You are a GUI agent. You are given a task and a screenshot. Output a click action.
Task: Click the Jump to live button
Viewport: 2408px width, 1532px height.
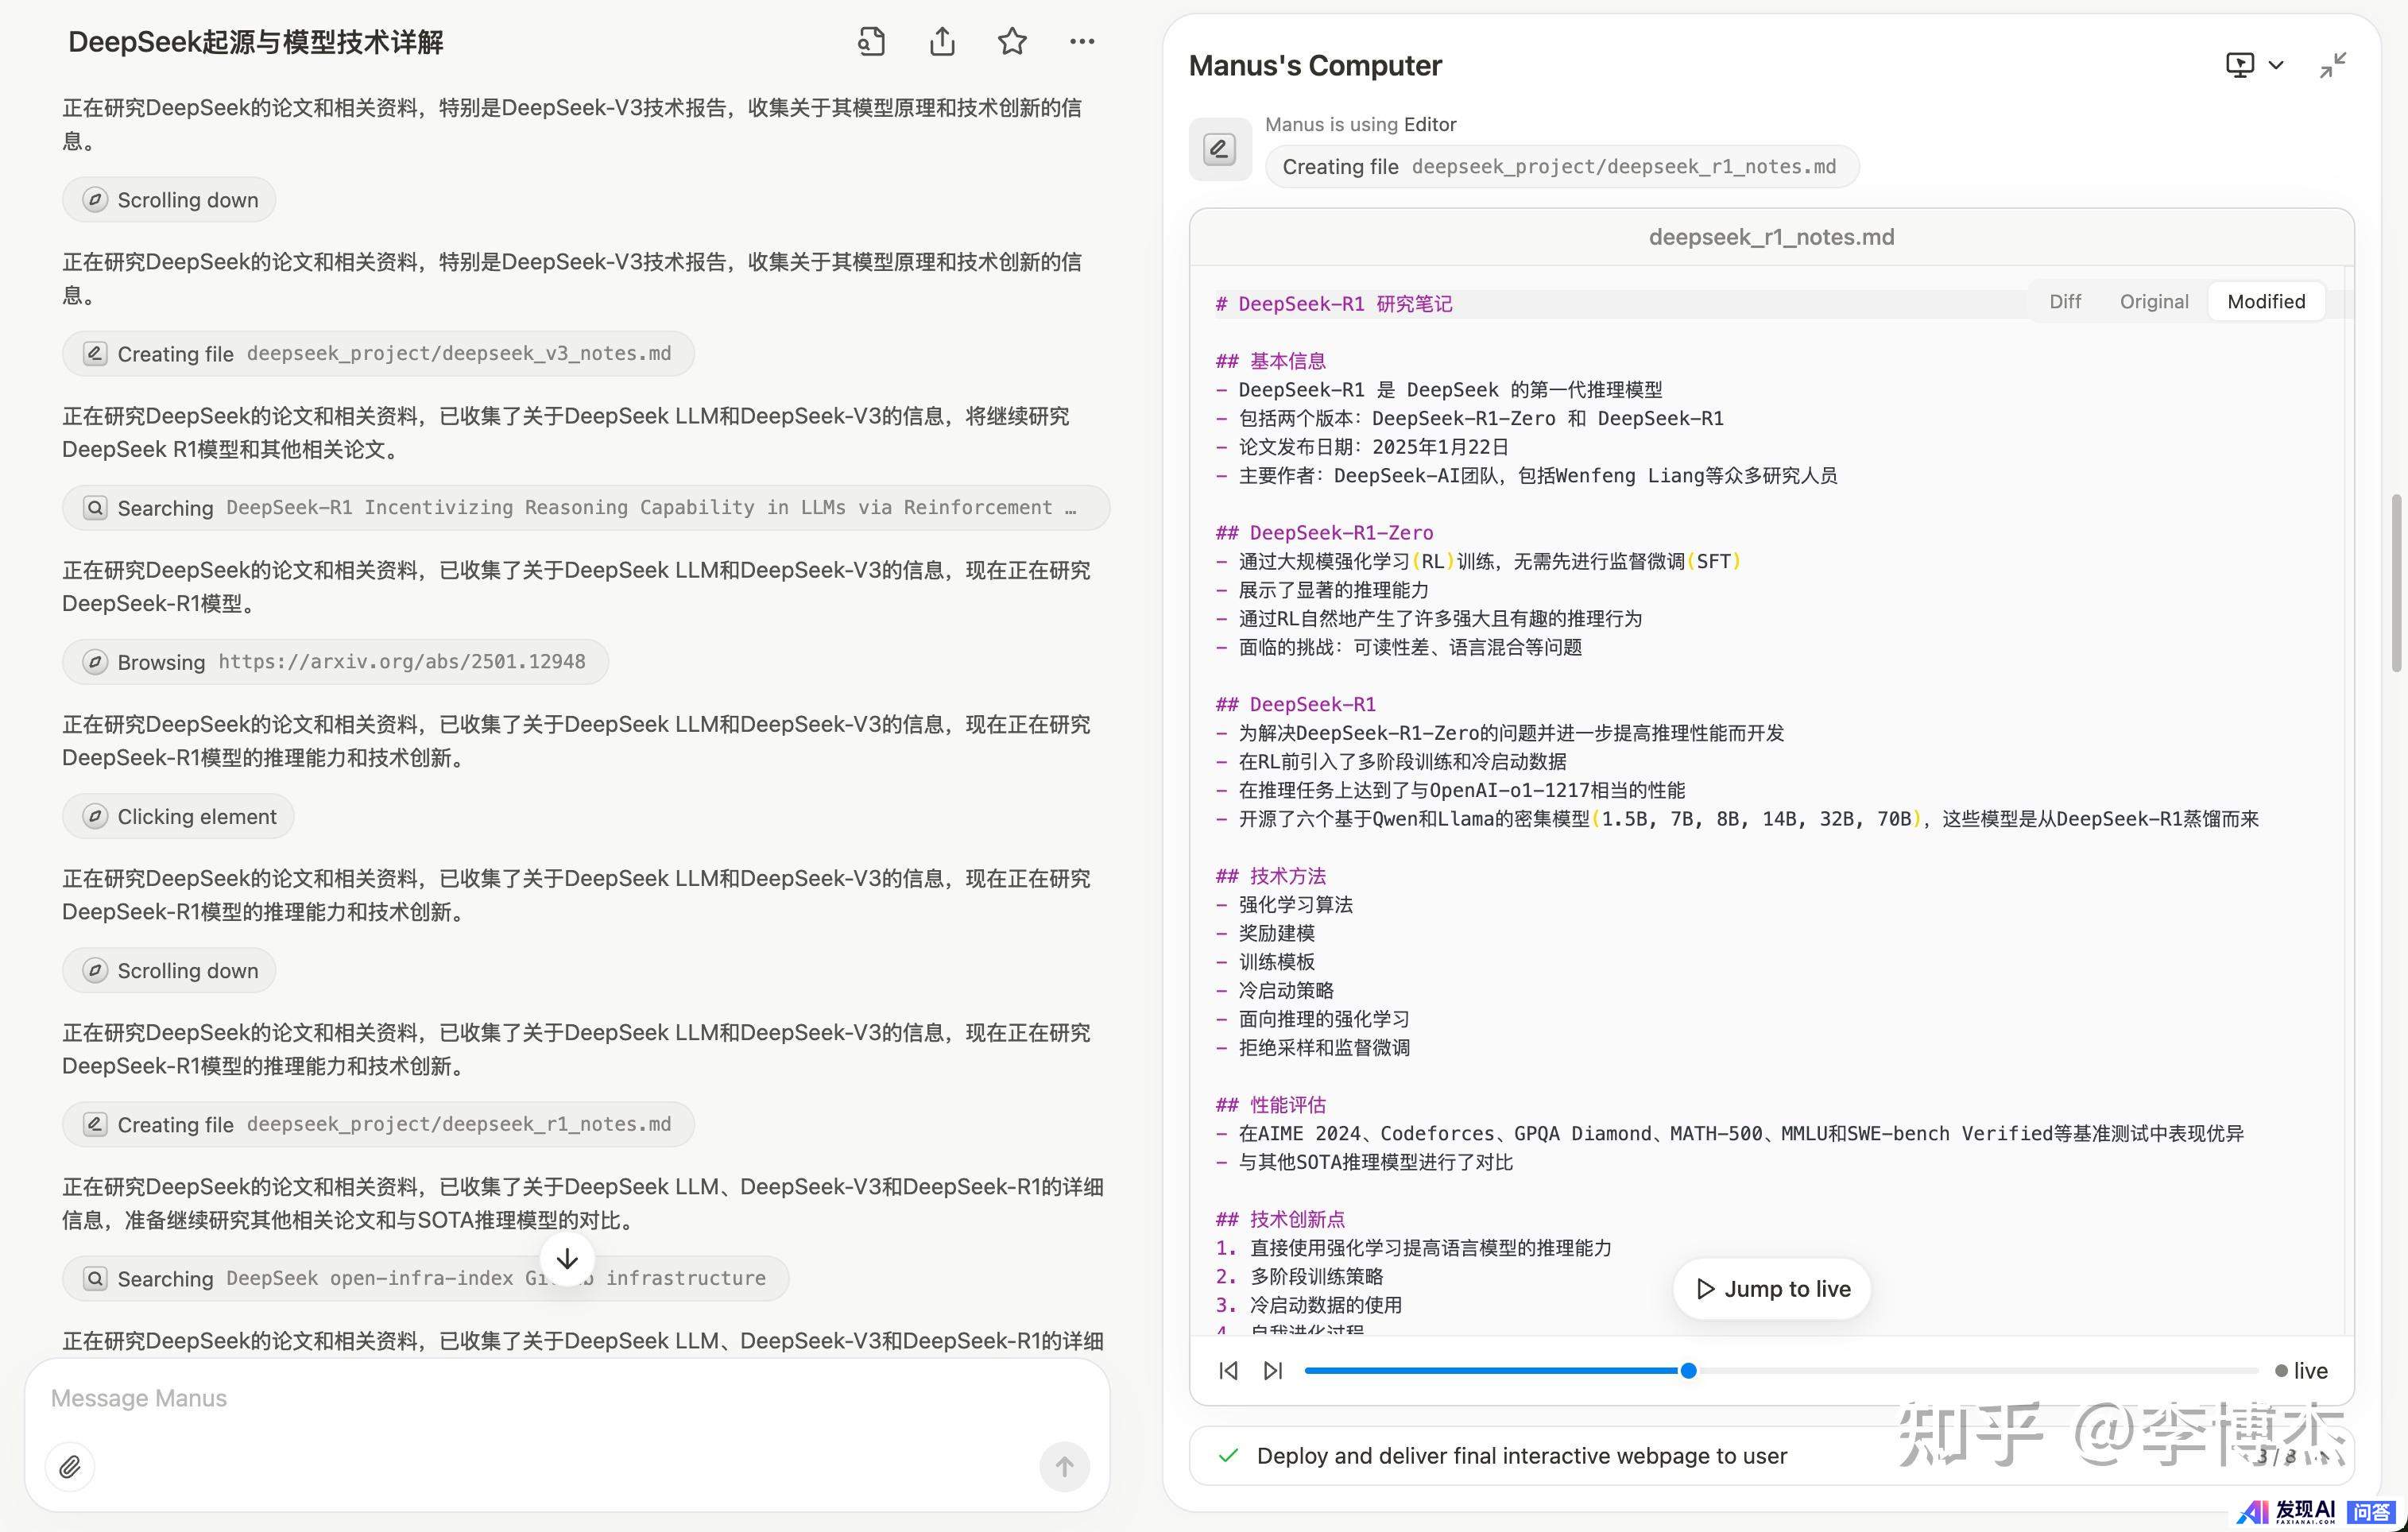pyautogui.click(x=1772, y=1289)
